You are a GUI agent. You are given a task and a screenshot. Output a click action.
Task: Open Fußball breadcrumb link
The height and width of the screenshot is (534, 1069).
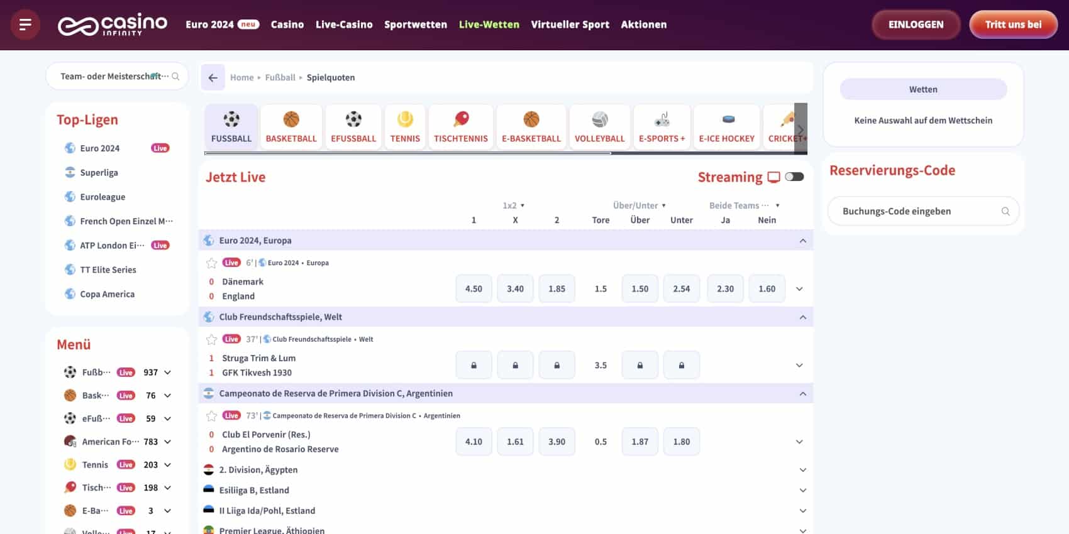(x=280, y=78)
